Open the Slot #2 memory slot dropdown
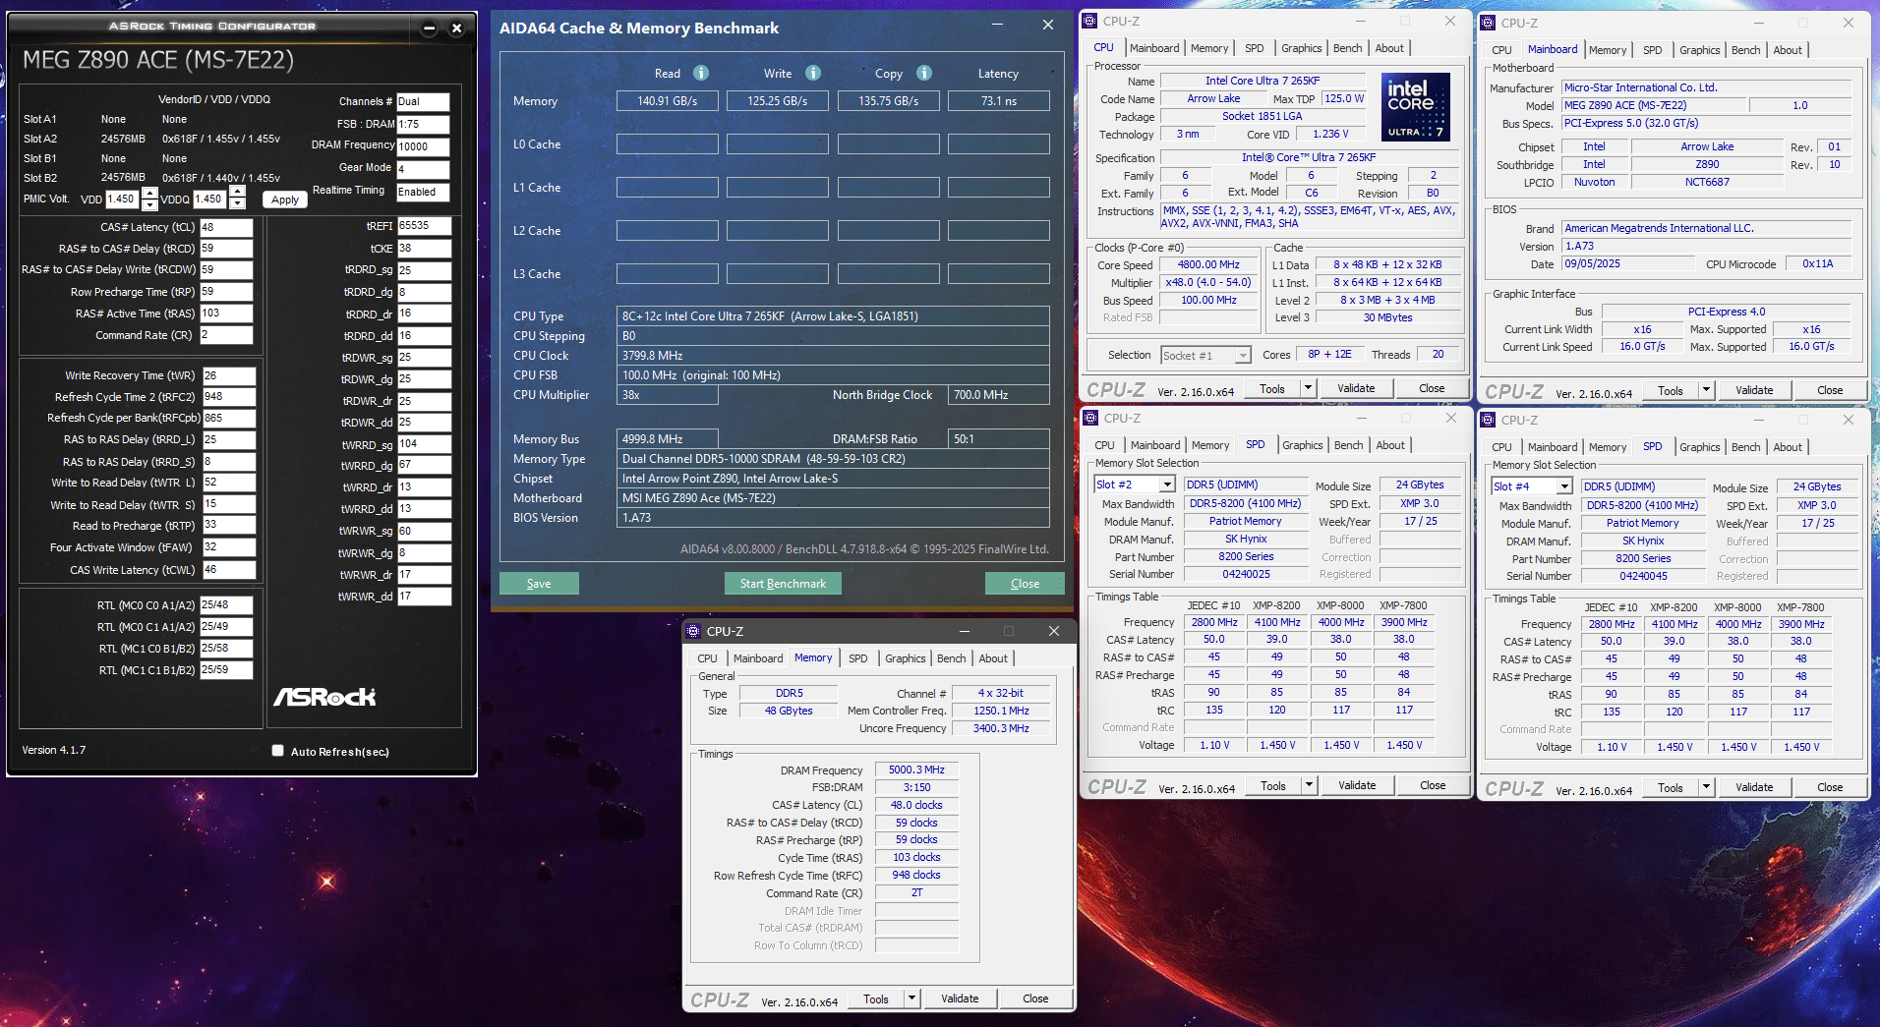 pyautogui.click(x=1167, y=485)
